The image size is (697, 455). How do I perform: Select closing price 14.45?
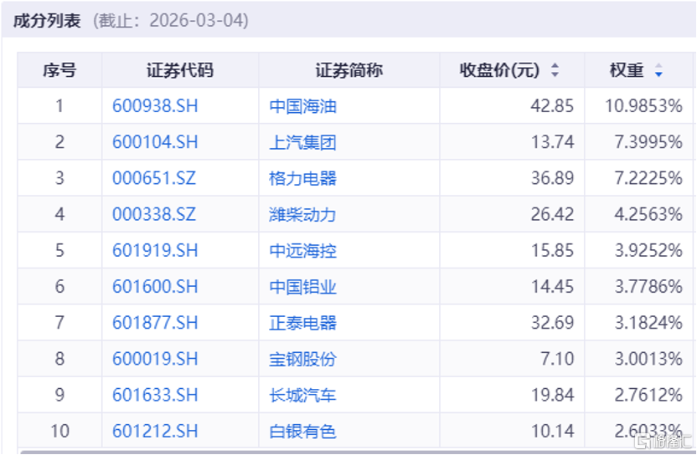point(553,286)
